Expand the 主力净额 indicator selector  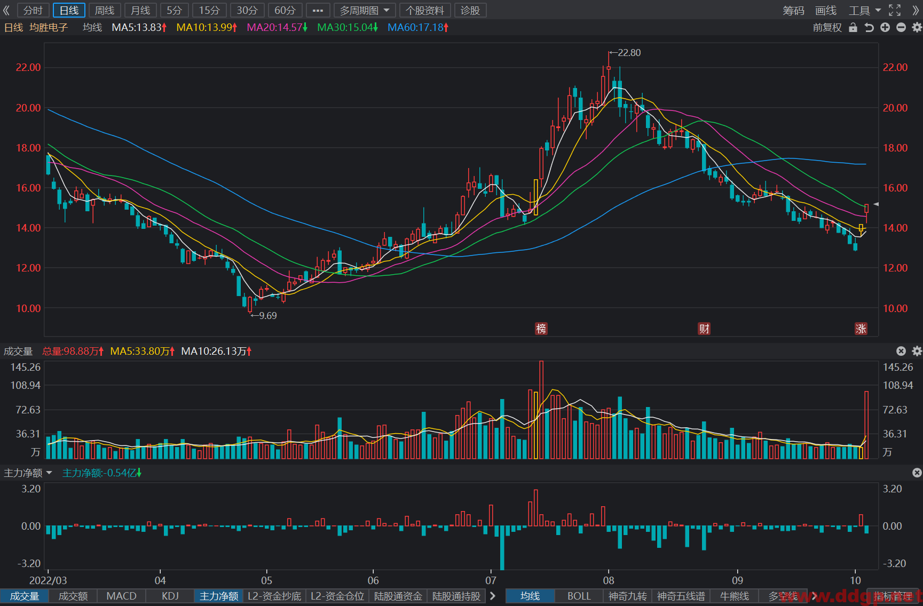click(x=28, y=473)
